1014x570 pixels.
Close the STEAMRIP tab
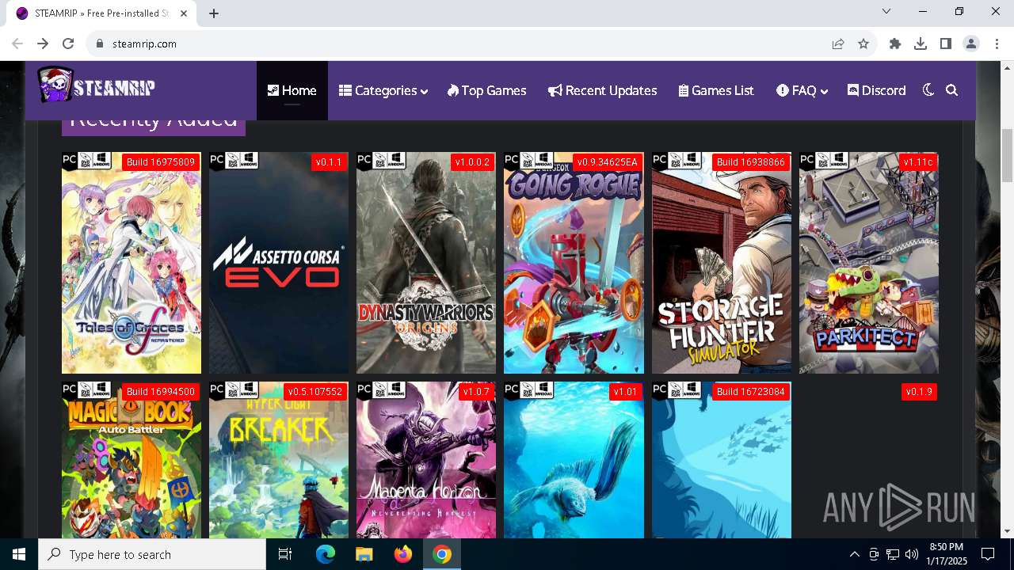[185, 13]
